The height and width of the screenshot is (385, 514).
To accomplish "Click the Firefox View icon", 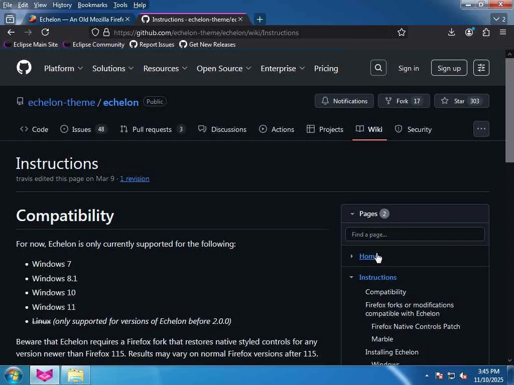I will [10, 20].
